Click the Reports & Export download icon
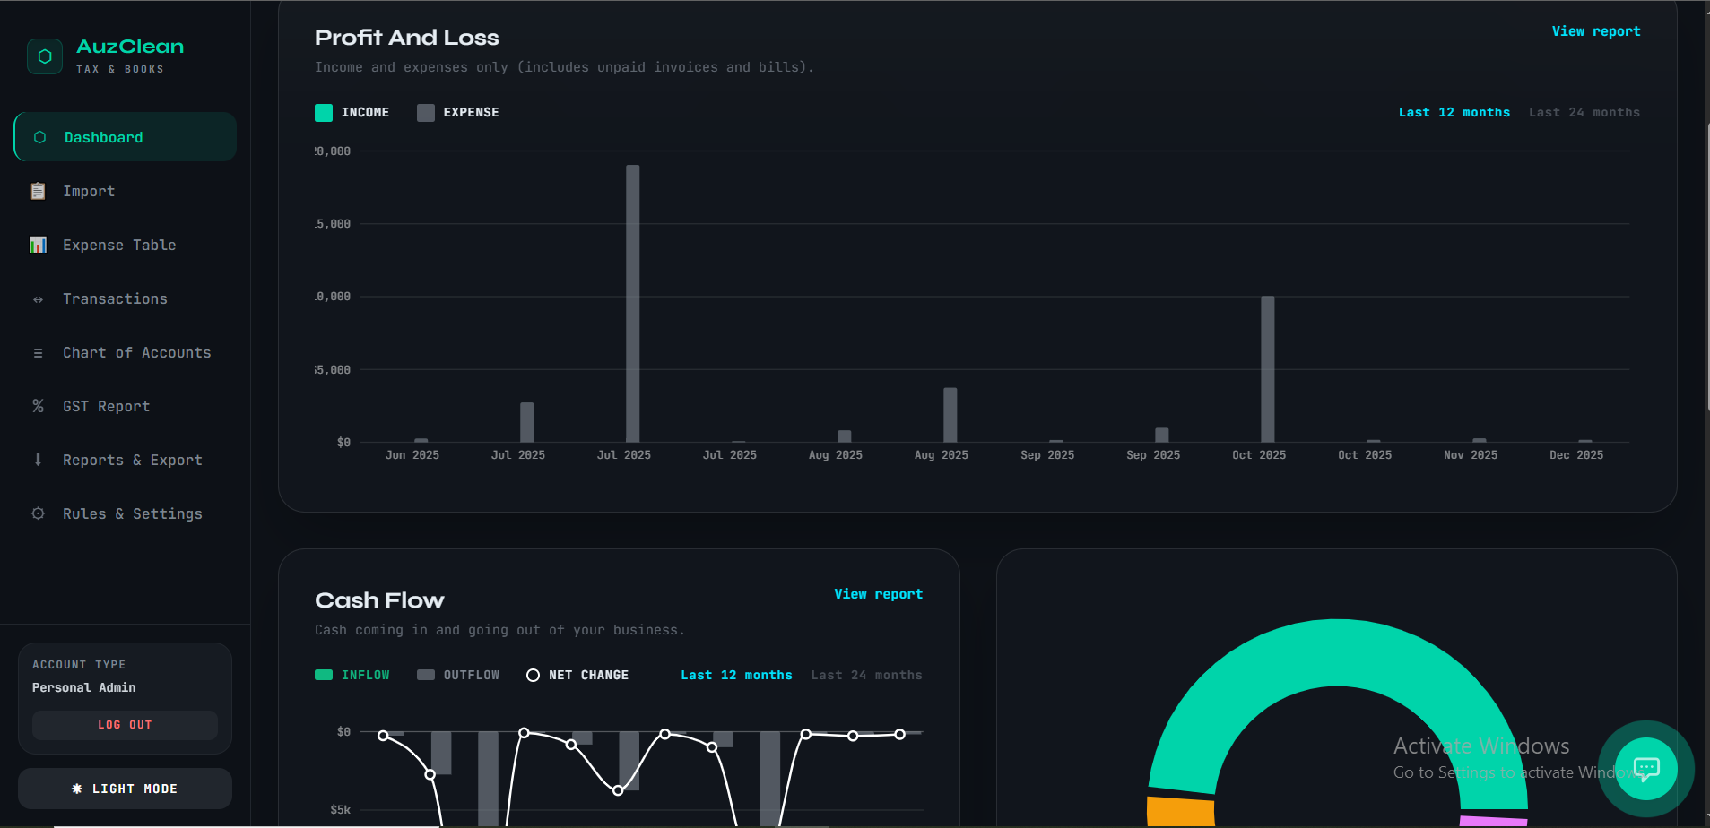 [38, 460]
